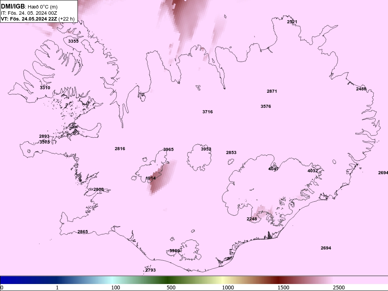Select the 3310 height value
The image size is (388, 291).
point(45,88)
